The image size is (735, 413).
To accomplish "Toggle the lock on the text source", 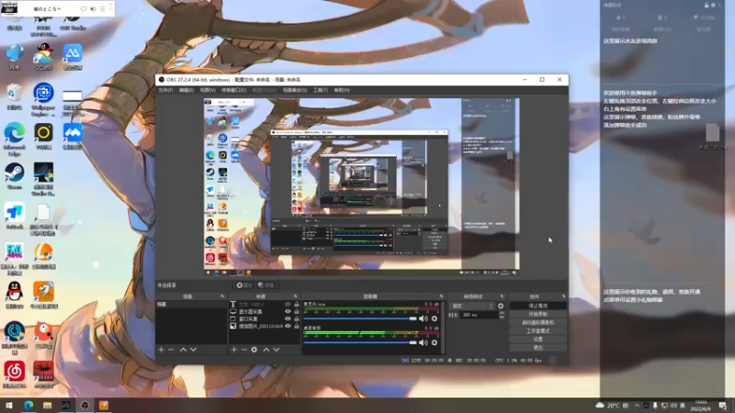I will click(x=296, y=305).
